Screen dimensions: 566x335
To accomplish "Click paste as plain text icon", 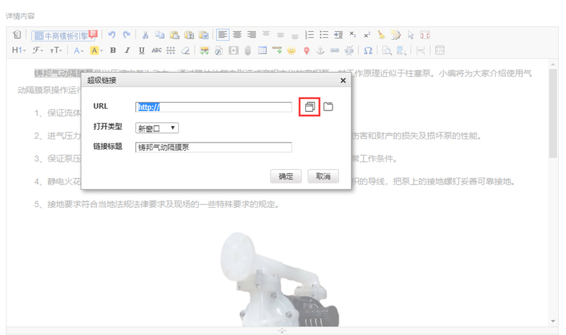I will 189,35.
